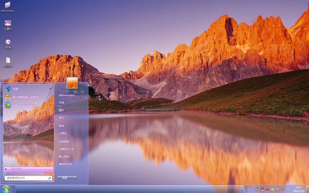Viewport: 309px width, 193px height.
Task: Open 音乐 (Music) from Start menu
Action: [x=61, y=118]
